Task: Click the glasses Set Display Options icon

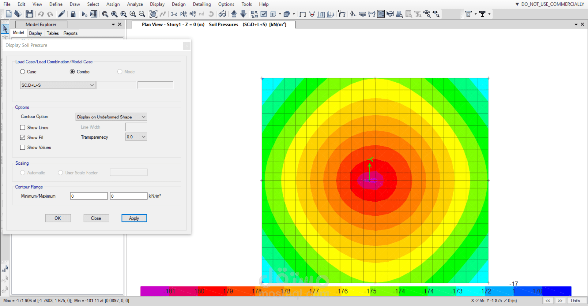Action: tap(222, 14)
